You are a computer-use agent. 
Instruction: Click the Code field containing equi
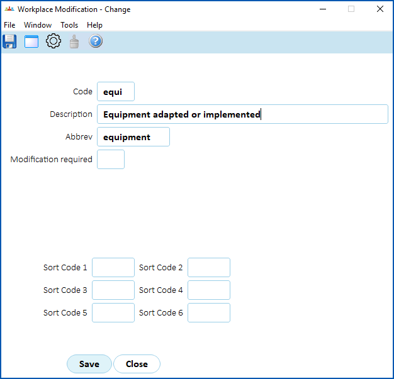coord(116,92)
